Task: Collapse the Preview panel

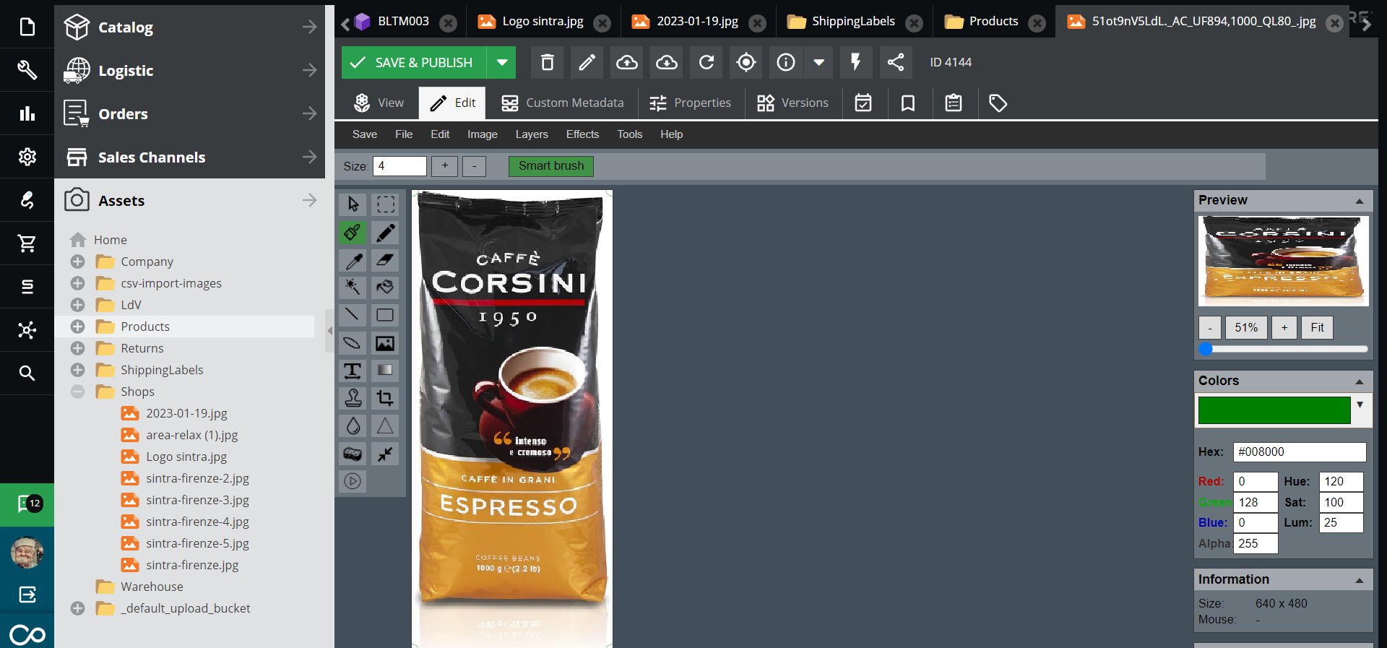Action: (1360, 201)
